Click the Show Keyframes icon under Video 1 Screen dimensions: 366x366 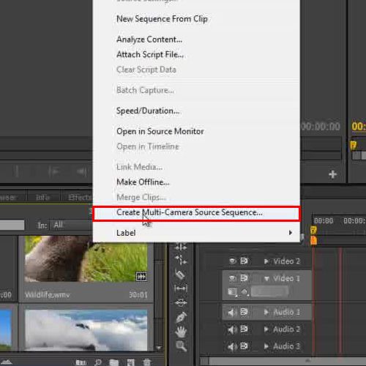(x=244, y=291)
